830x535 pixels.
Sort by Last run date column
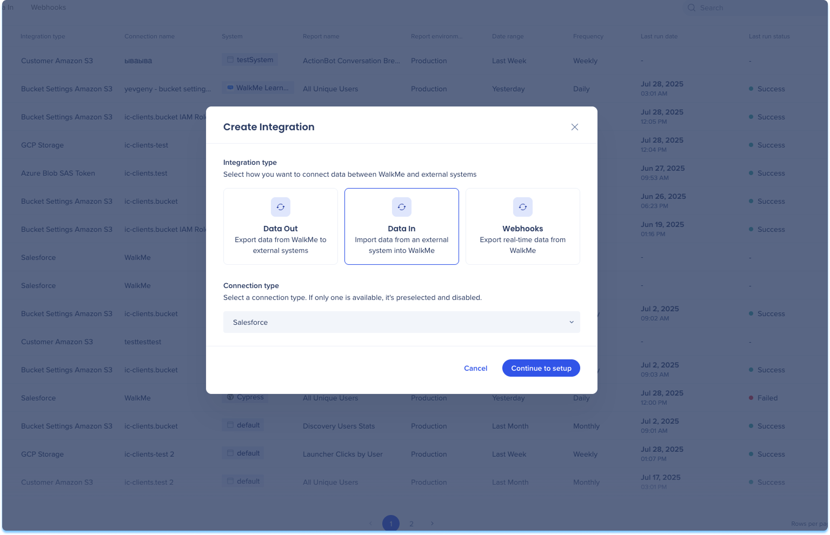tap(659, 36)
